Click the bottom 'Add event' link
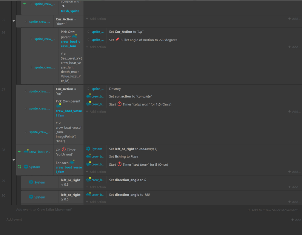The height and width of the screenshot is (235, 302). [14, 219]
